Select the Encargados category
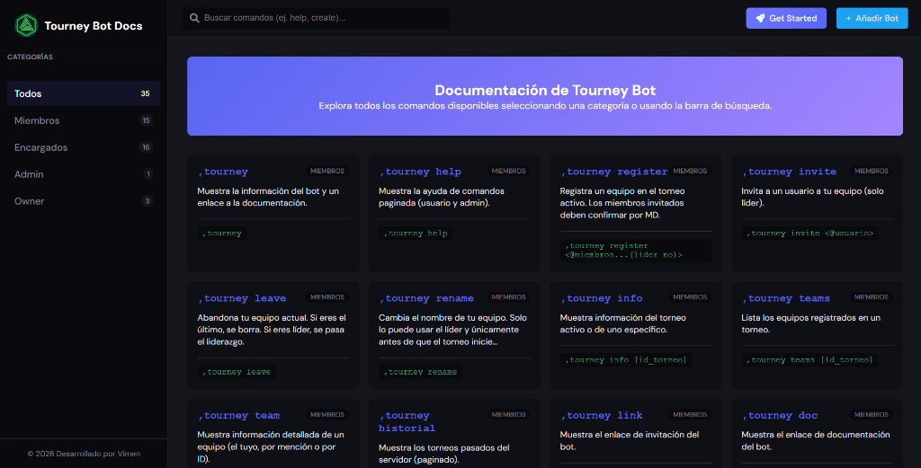921x468 pixels. click(x=84, y=147)
